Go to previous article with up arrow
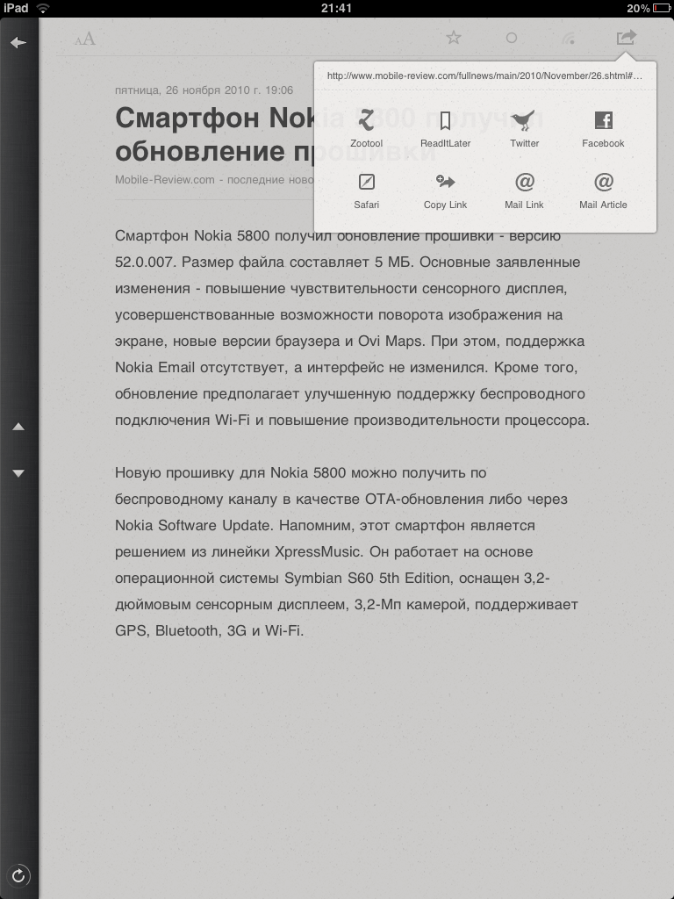This screenshot has height=899, width=674. 18,427
